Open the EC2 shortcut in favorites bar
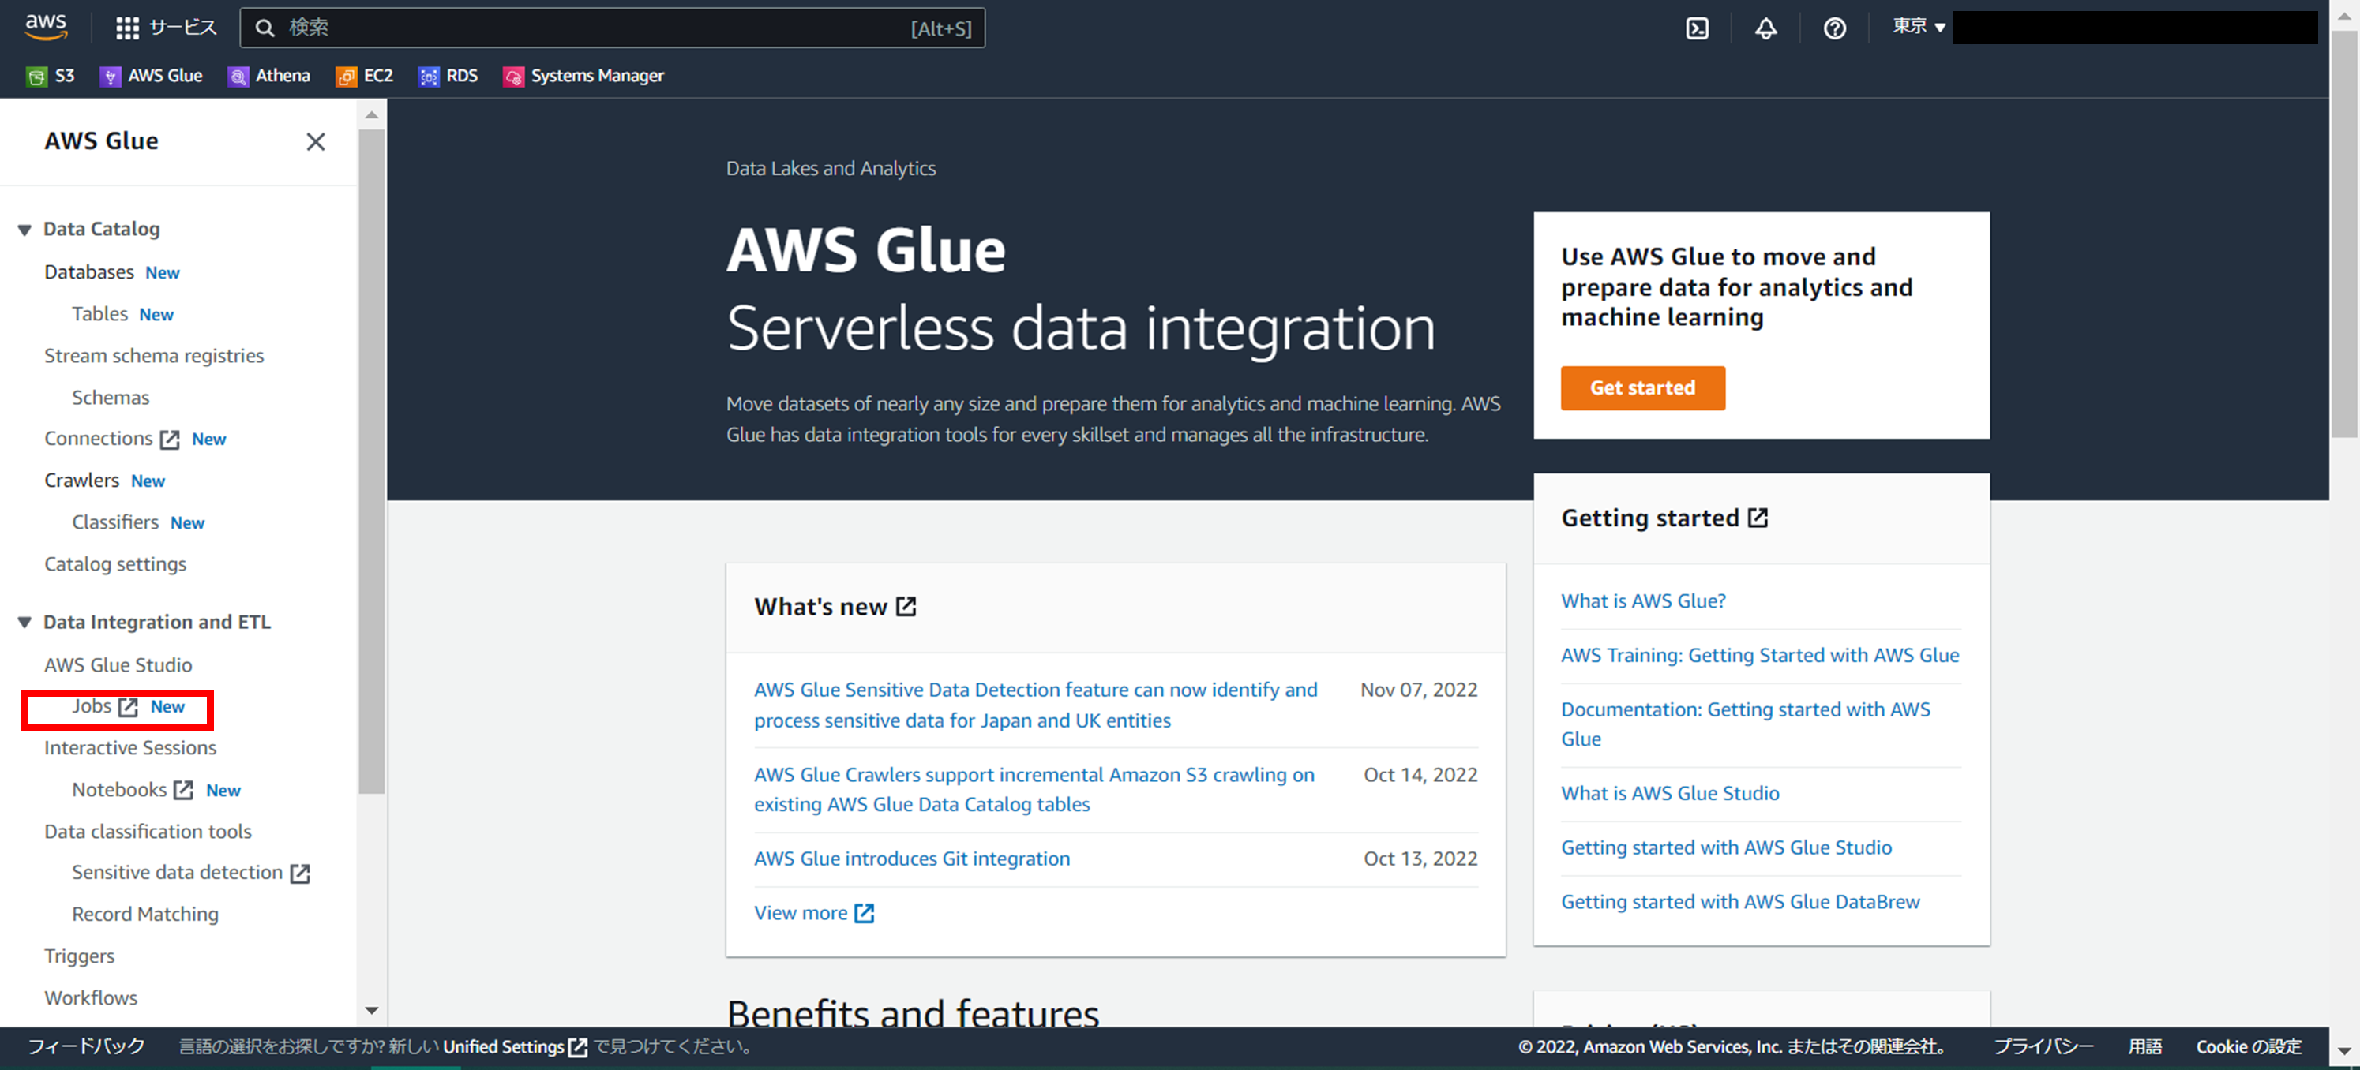Image resolution: width=2360 pixels, height=1070 pixels. (x=365, y=76)
